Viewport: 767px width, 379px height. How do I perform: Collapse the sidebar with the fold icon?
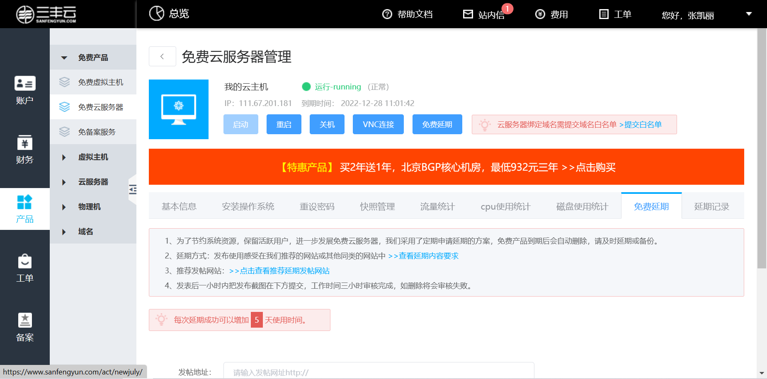(133, 190)
